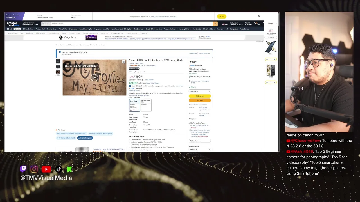
Task: Open the shopping cart icon
Action: tap(258, 24)
